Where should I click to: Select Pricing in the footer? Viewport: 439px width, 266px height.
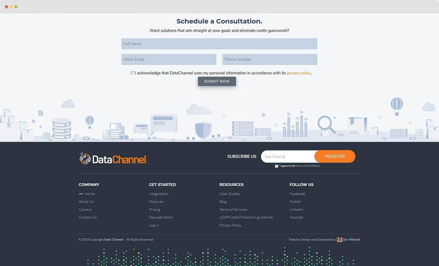pos(155,210)
